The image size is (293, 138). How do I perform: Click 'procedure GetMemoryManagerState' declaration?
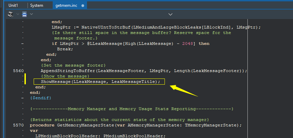(x=136, y=125)
